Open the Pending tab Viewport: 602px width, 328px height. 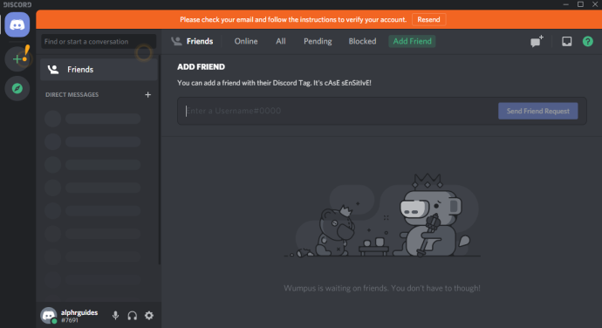(318, 41)
